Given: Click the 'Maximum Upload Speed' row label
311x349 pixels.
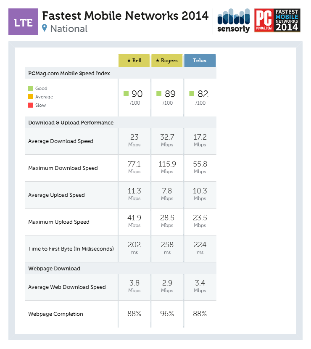Looking at the screenshot, I should [x=59, y=222].
